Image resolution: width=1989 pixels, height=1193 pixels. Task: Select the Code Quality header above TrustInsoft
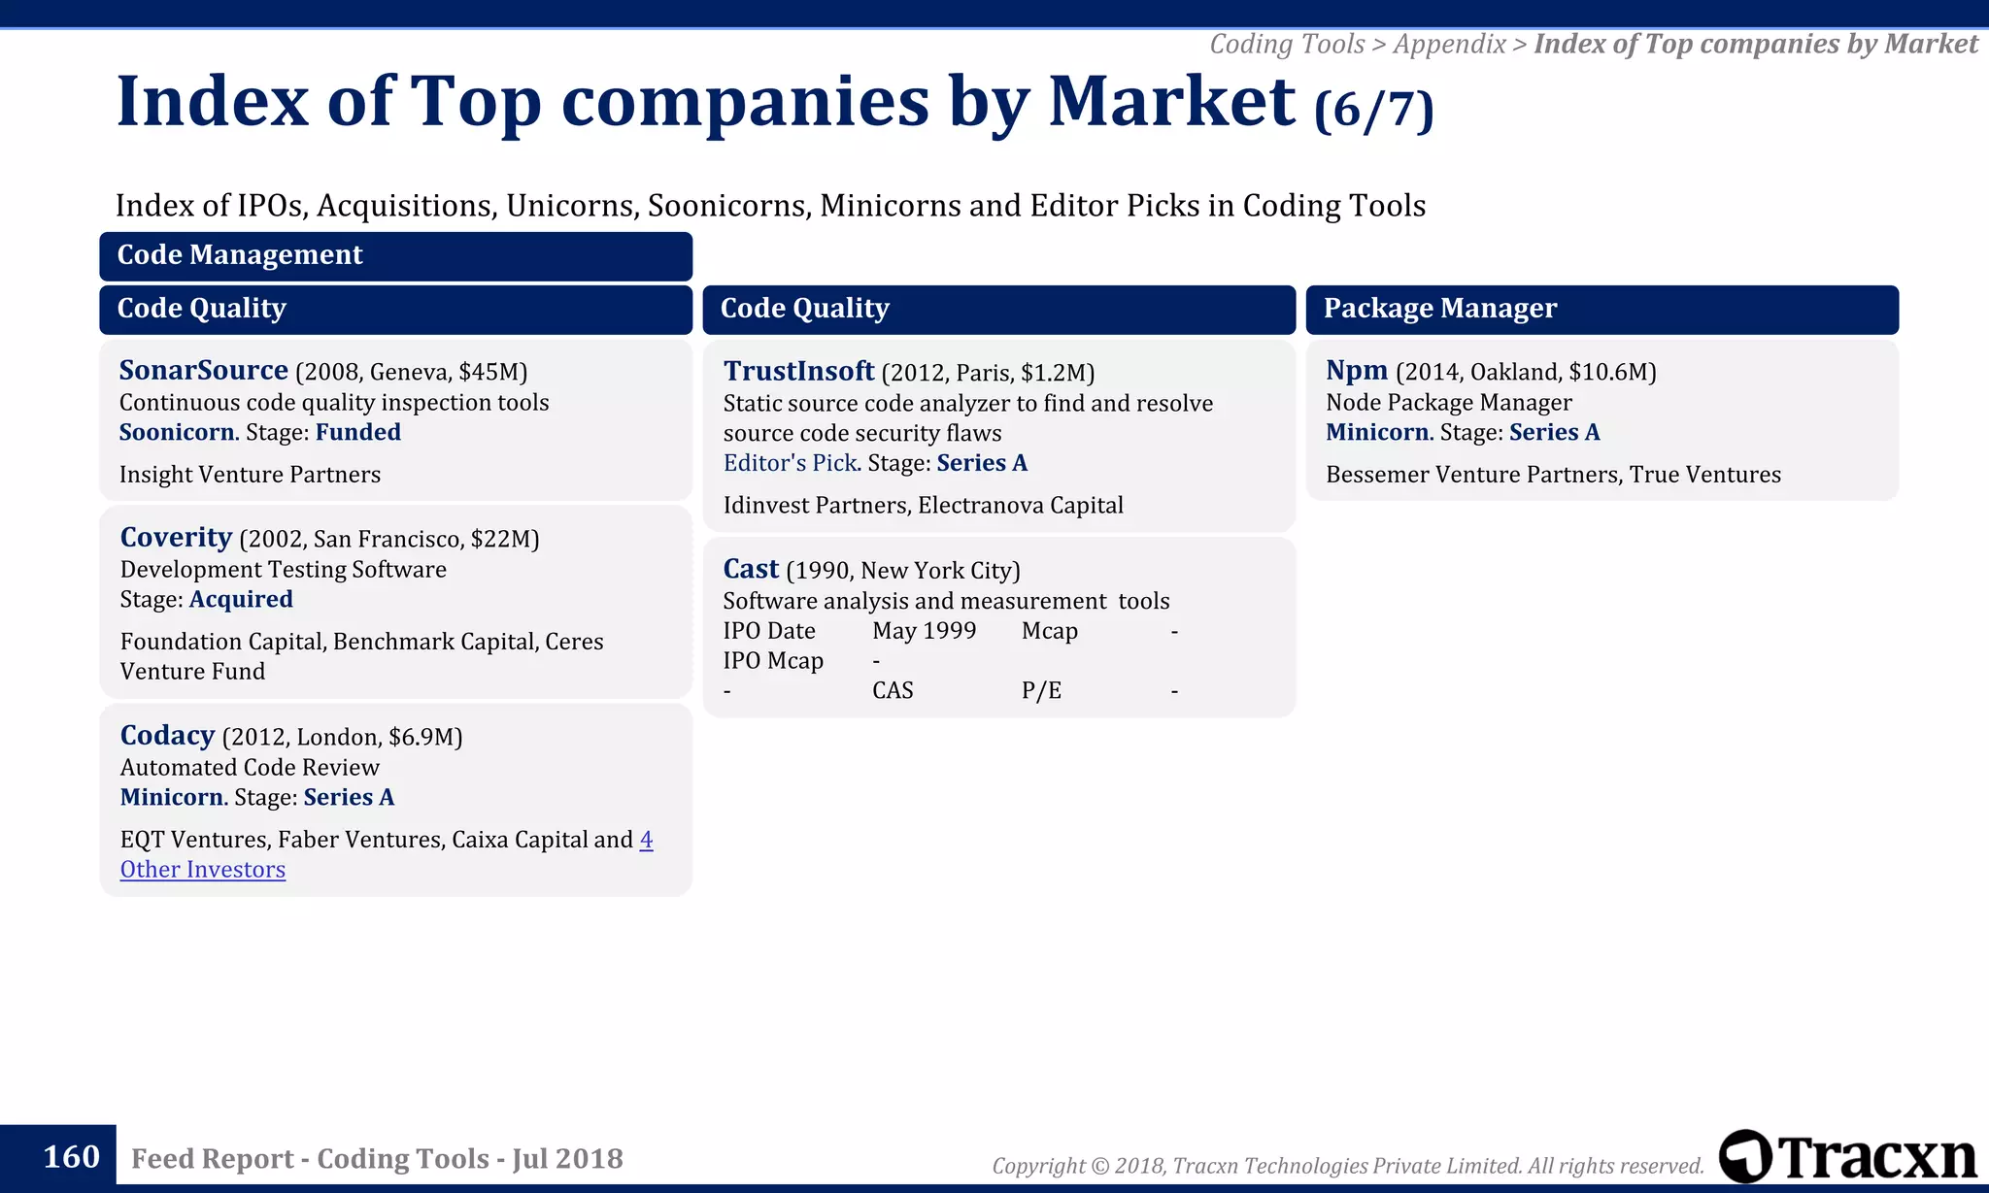pos(998,309)
